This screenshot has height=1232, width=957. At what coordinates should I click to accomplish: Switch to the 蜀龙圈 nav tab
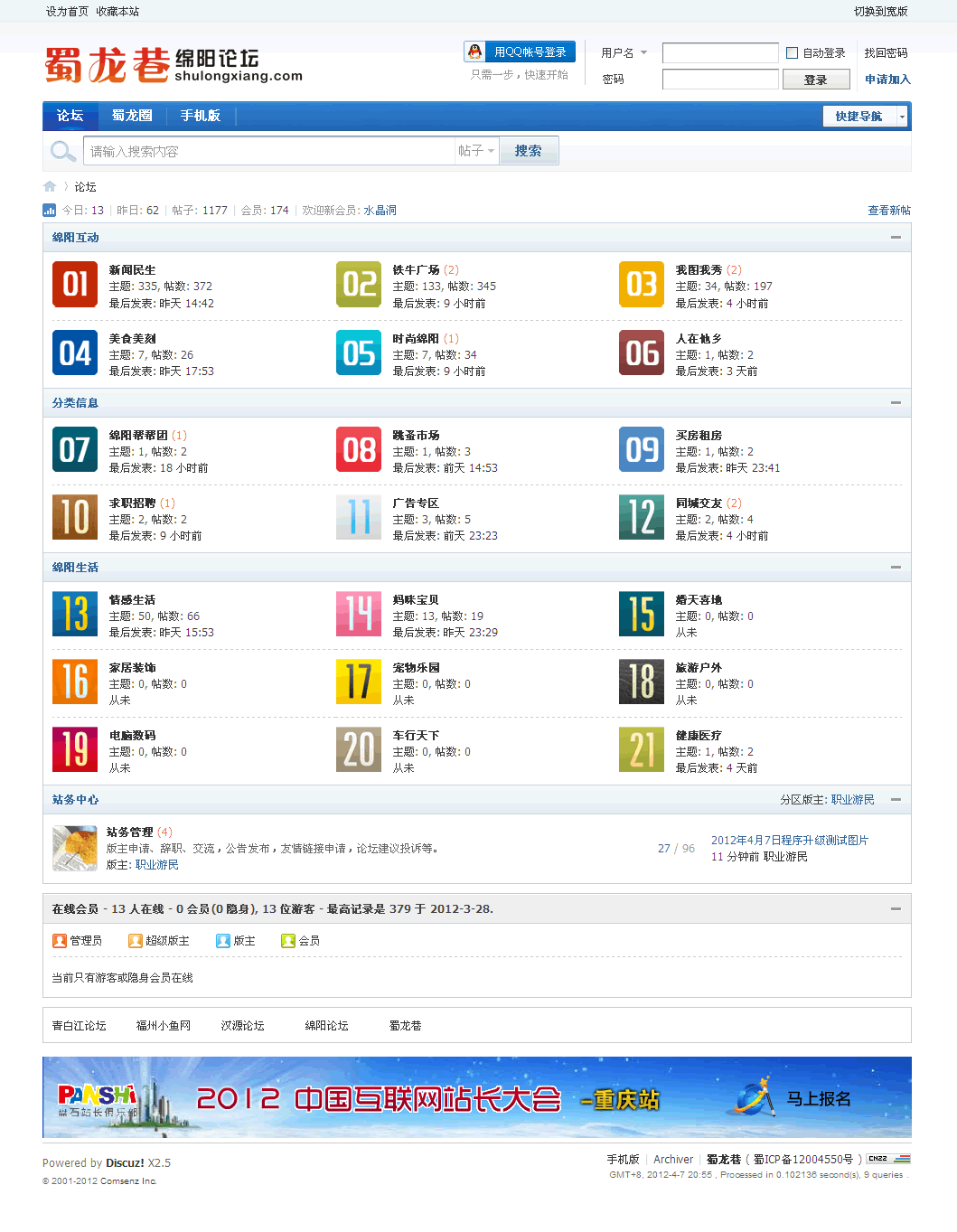point(132,116)
